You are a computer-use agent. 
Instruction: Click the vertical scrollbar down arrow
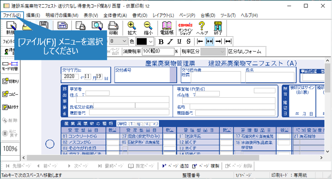pos(327,152)
